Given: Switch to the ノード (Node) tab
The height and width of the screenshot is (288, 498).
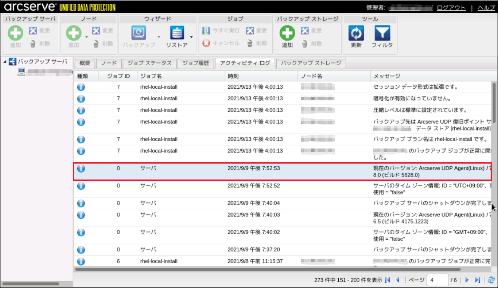Looking at the screenshot, I should (x=109, y=63).
